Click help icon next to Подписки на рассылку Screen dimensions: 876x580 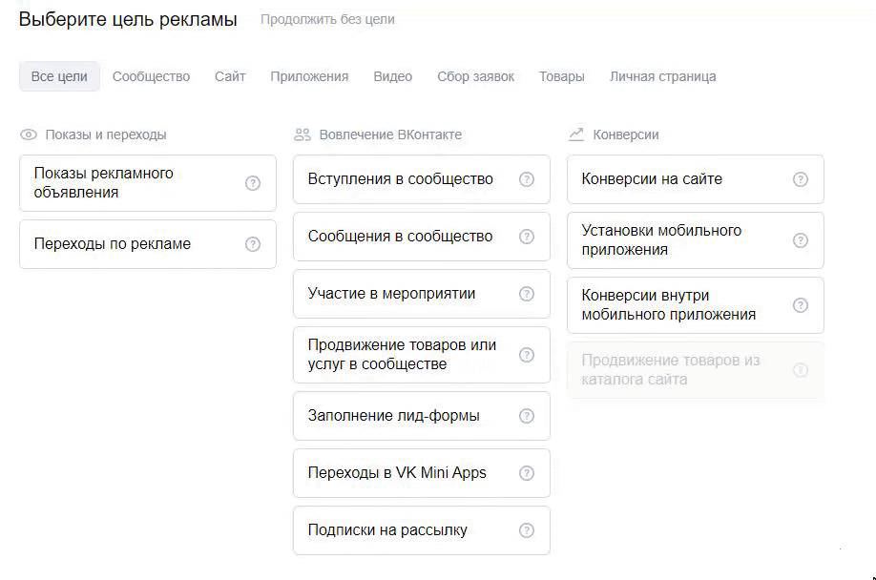click(527, 530)
